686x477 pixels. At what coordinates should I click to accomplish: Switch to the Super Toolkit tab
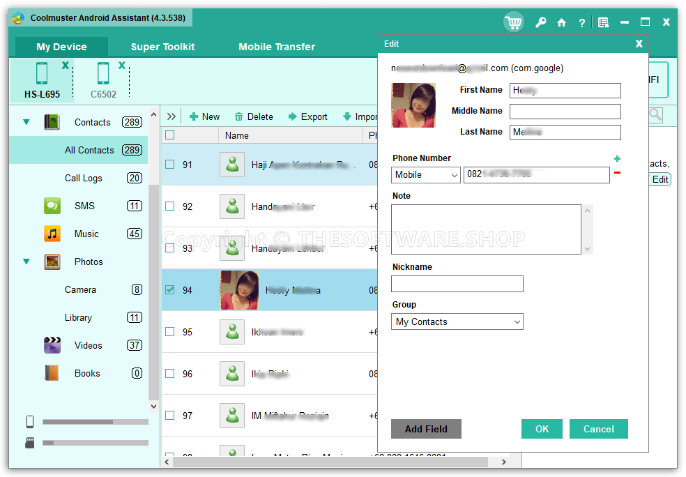[162, 47]
